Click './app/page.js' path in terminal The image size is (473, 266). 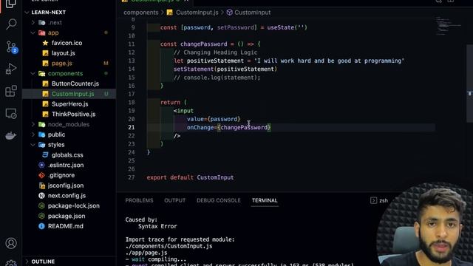[146, 253]
